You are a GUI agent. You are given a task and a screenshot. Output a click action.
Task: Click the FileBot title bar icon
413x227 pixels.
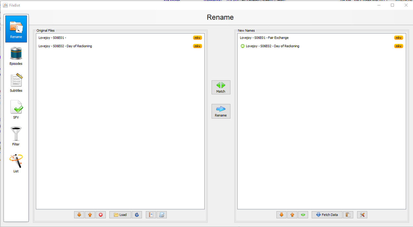coord(5,5)
